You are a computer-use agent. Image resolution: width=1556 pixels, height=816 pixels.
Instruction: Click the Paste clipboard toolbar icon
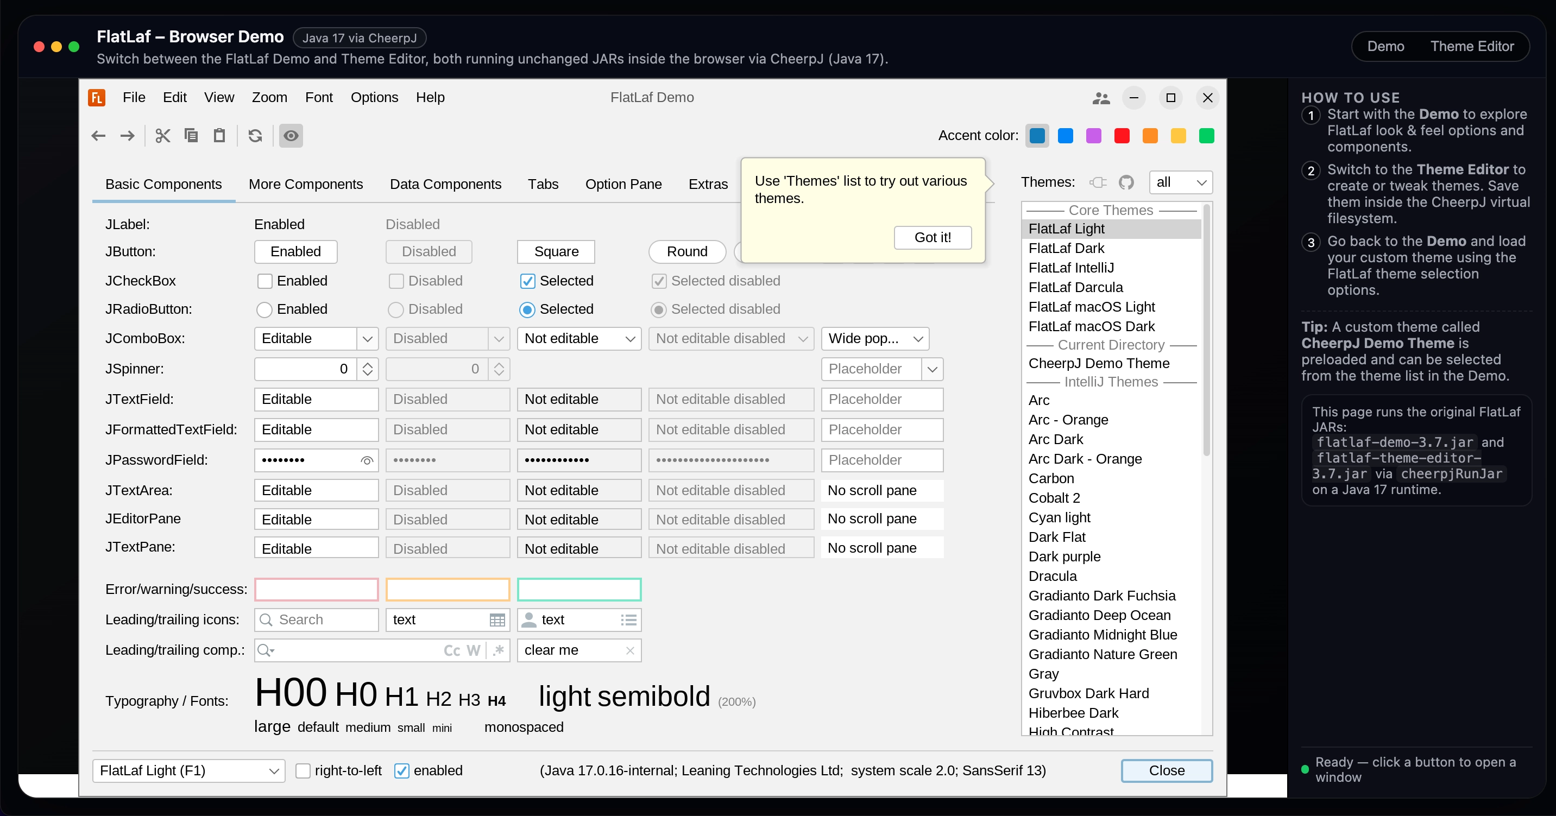(219, 136)
